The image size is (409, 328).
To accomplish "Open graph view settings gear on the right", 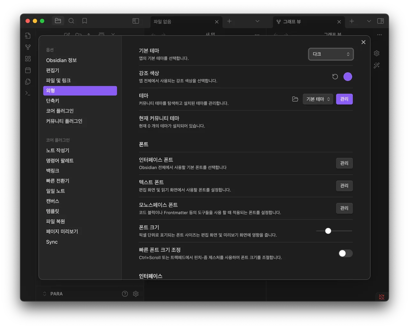I will [376, 53].
